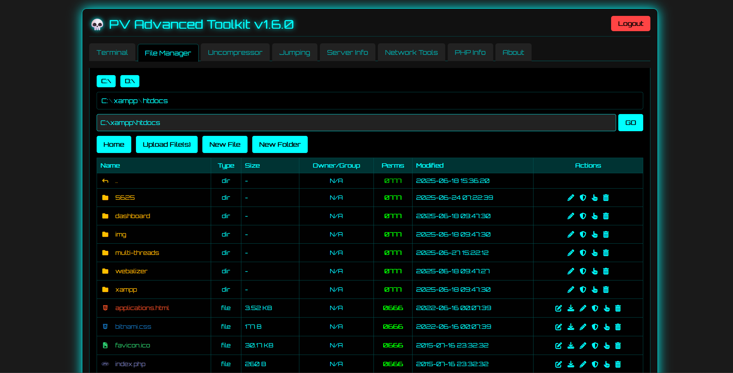Click the edit icon for applications.html
The image size is (733, 373).
tap(558, 308)
